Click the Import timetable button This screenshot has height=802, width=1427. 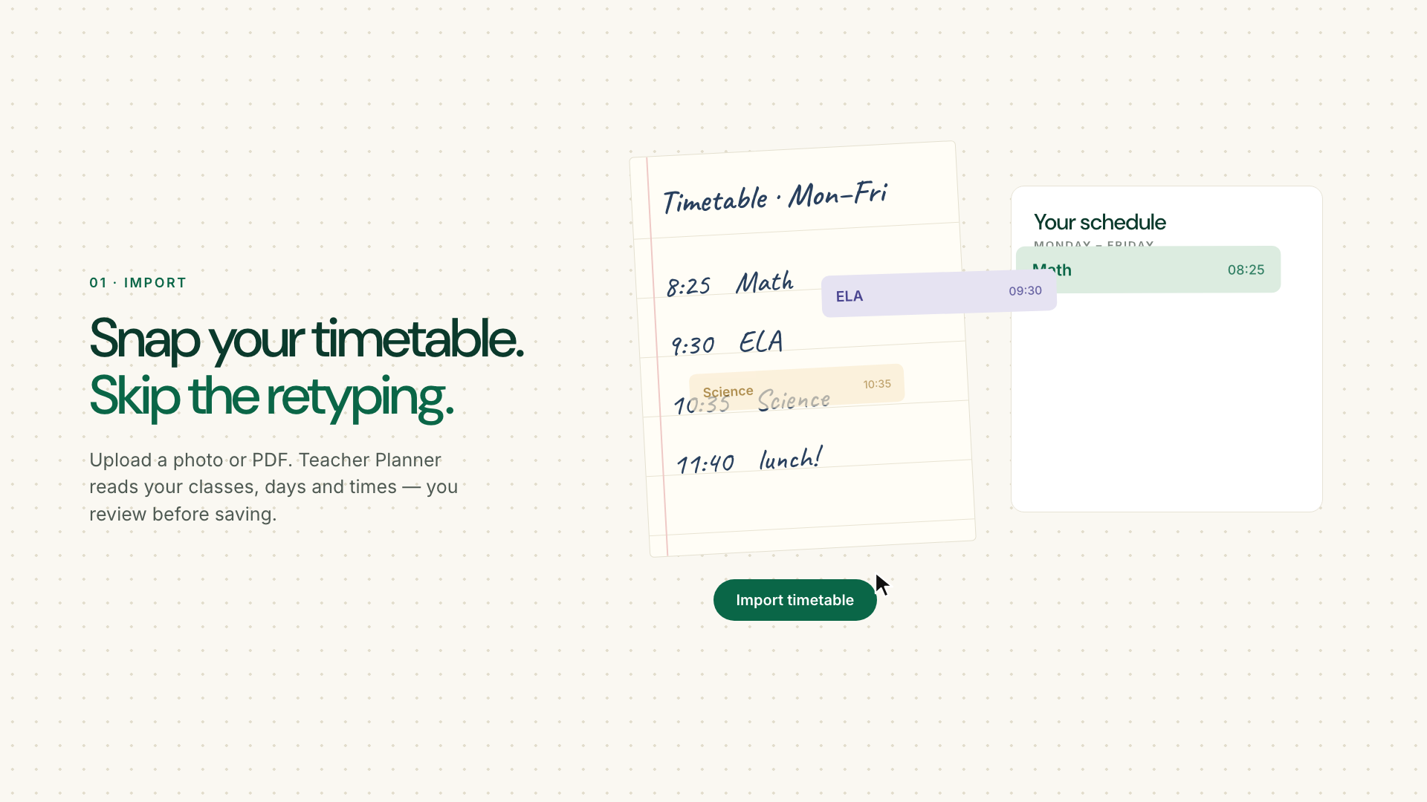[x=795, y=600]
